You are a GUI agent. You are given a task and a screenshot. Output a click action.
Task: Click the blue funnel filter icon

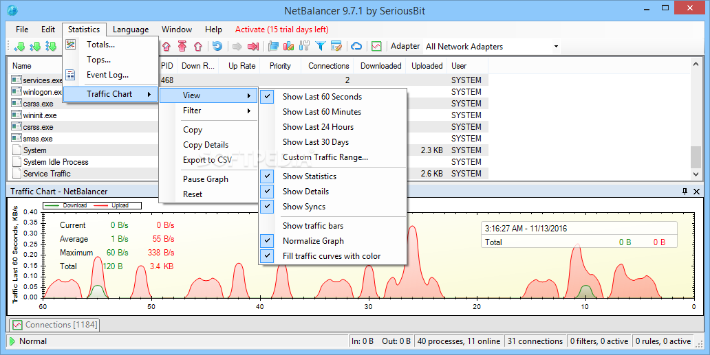coord(321,46)
